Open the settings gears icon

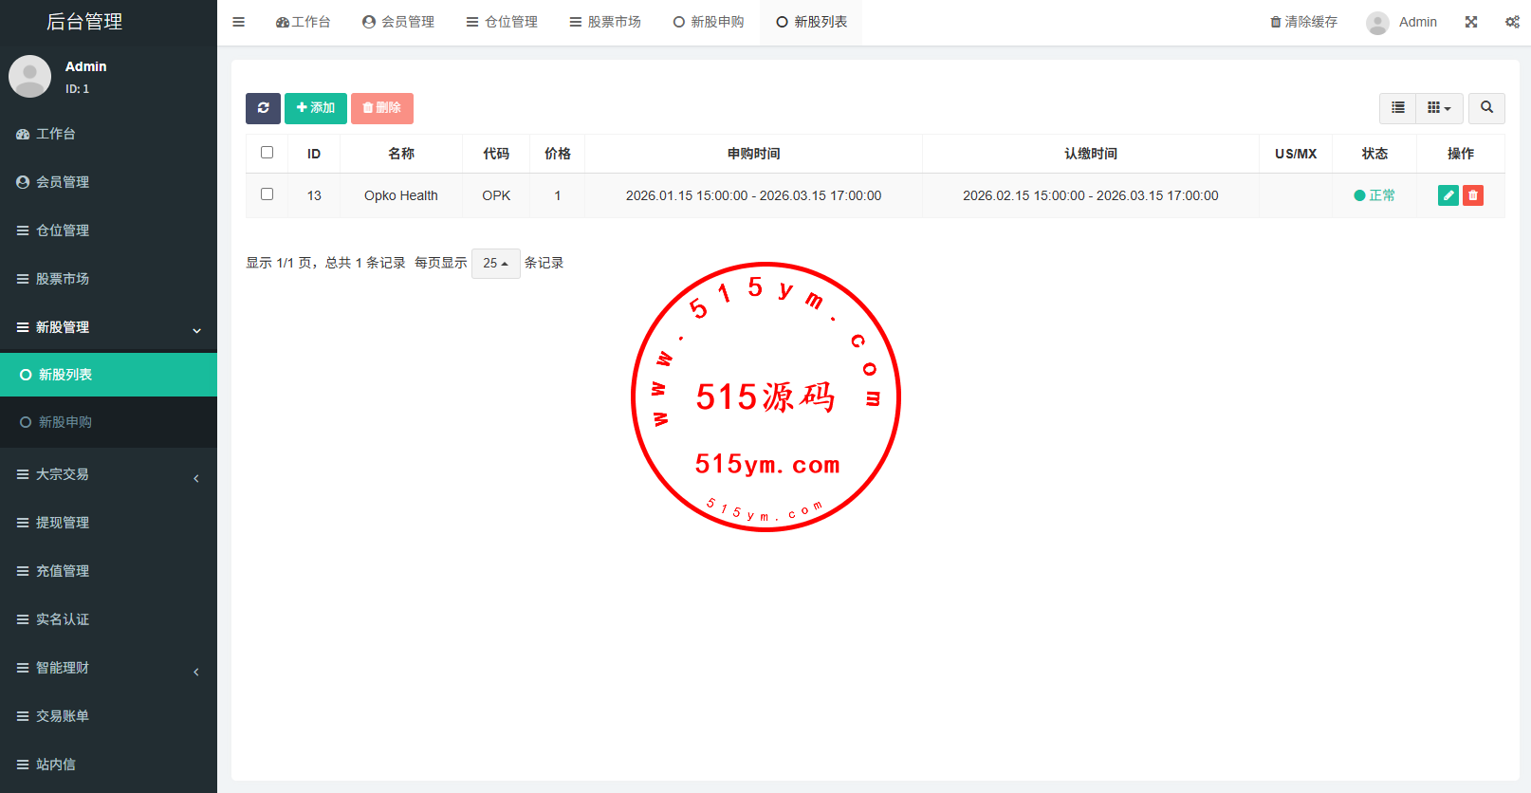[x=1512, y=22]
